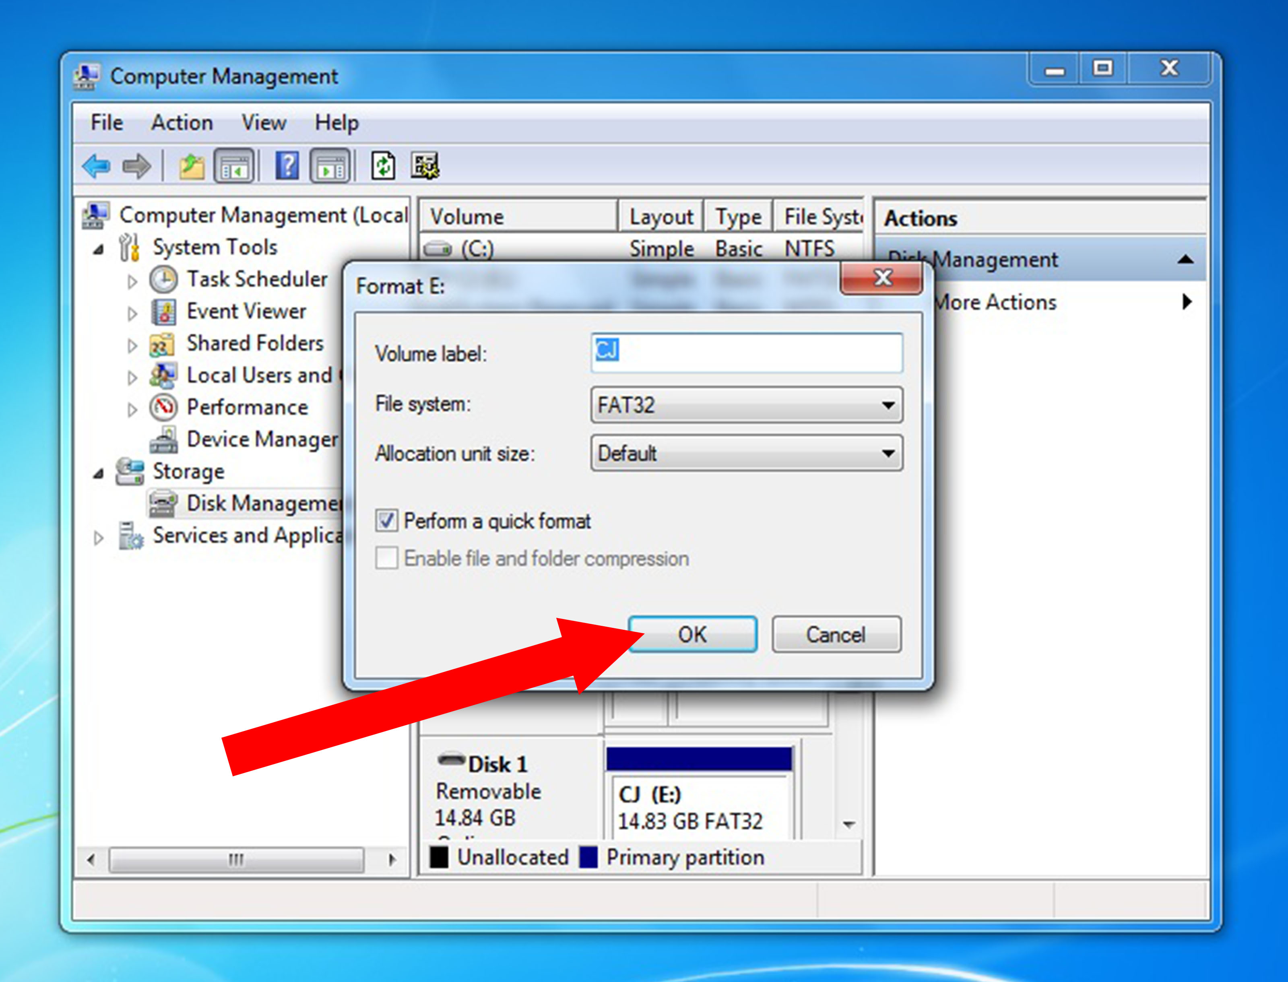The height and width of the screenshot is (982, 1288).
Task: Expand the Task Scheduler tree node
Action: pyautogui.click(x=132, y=281)
